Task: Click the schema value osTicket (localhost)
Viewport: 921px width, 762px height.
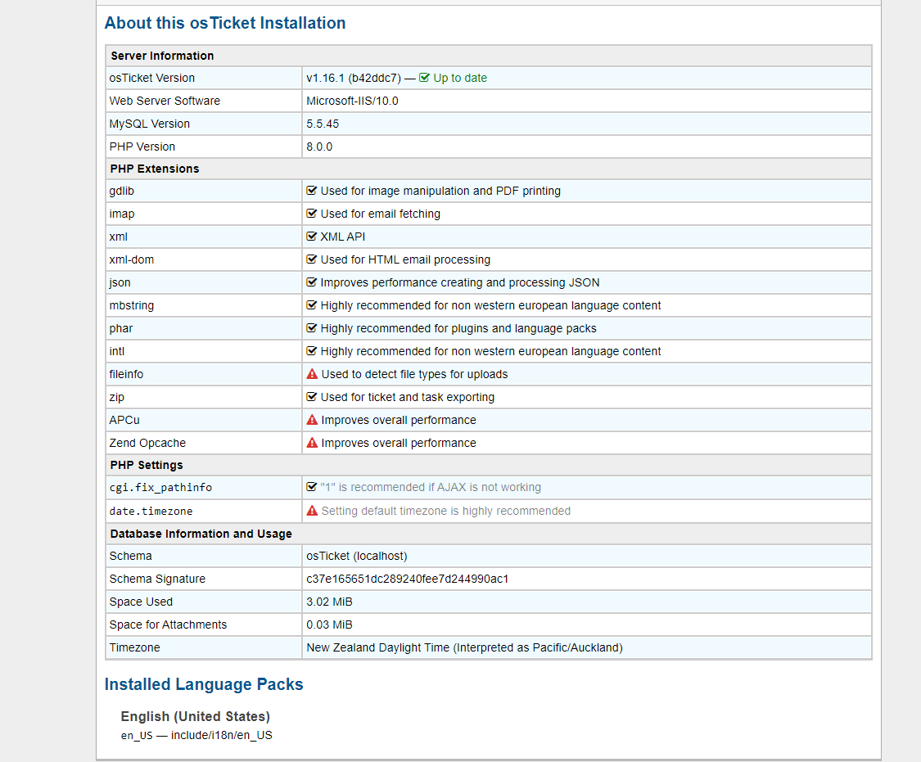Action: pyautogui.click(x=357, y=556)
